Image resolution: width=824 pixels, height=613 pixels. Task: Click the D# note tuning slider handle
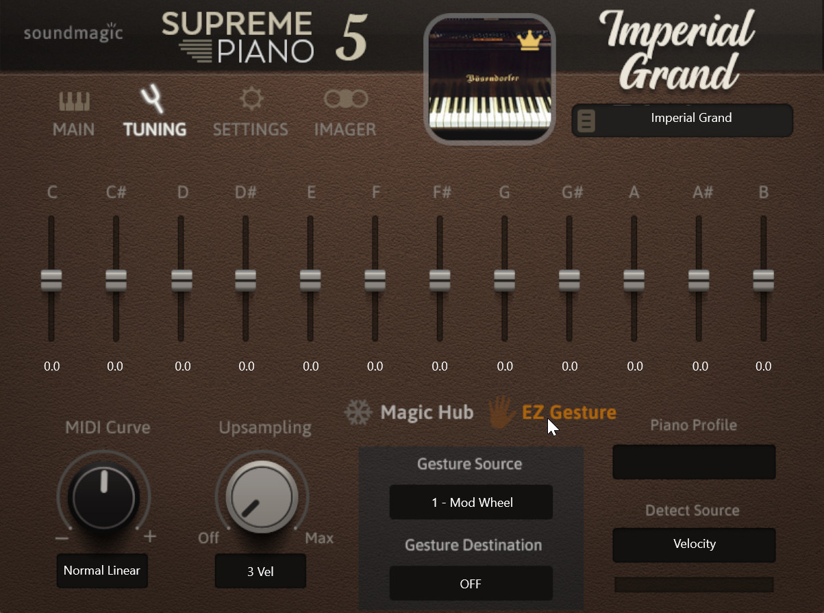click(x=245, y=280)
